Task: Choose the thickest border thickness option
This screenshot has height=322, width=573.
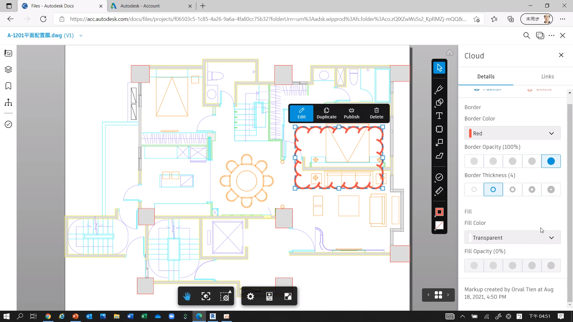Action: 551,190
